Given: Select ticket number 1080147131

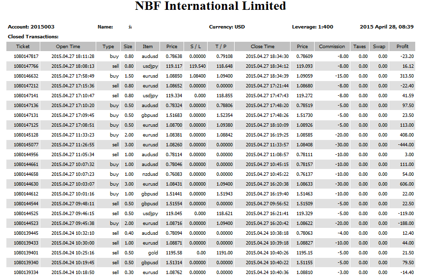Looking at the screenshot, I should [26, 115].
